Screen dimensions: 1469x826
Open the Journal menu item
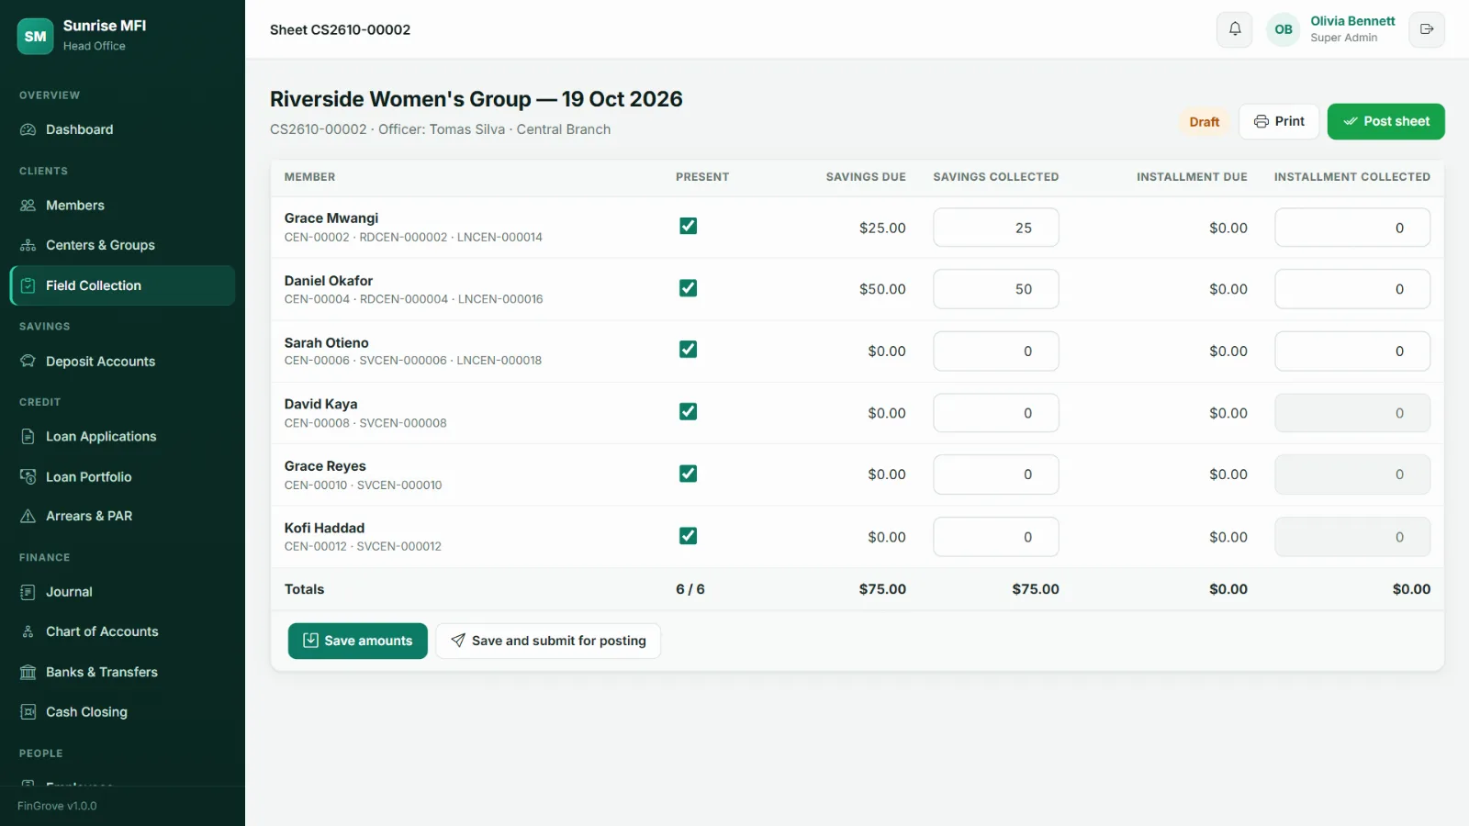122,592
